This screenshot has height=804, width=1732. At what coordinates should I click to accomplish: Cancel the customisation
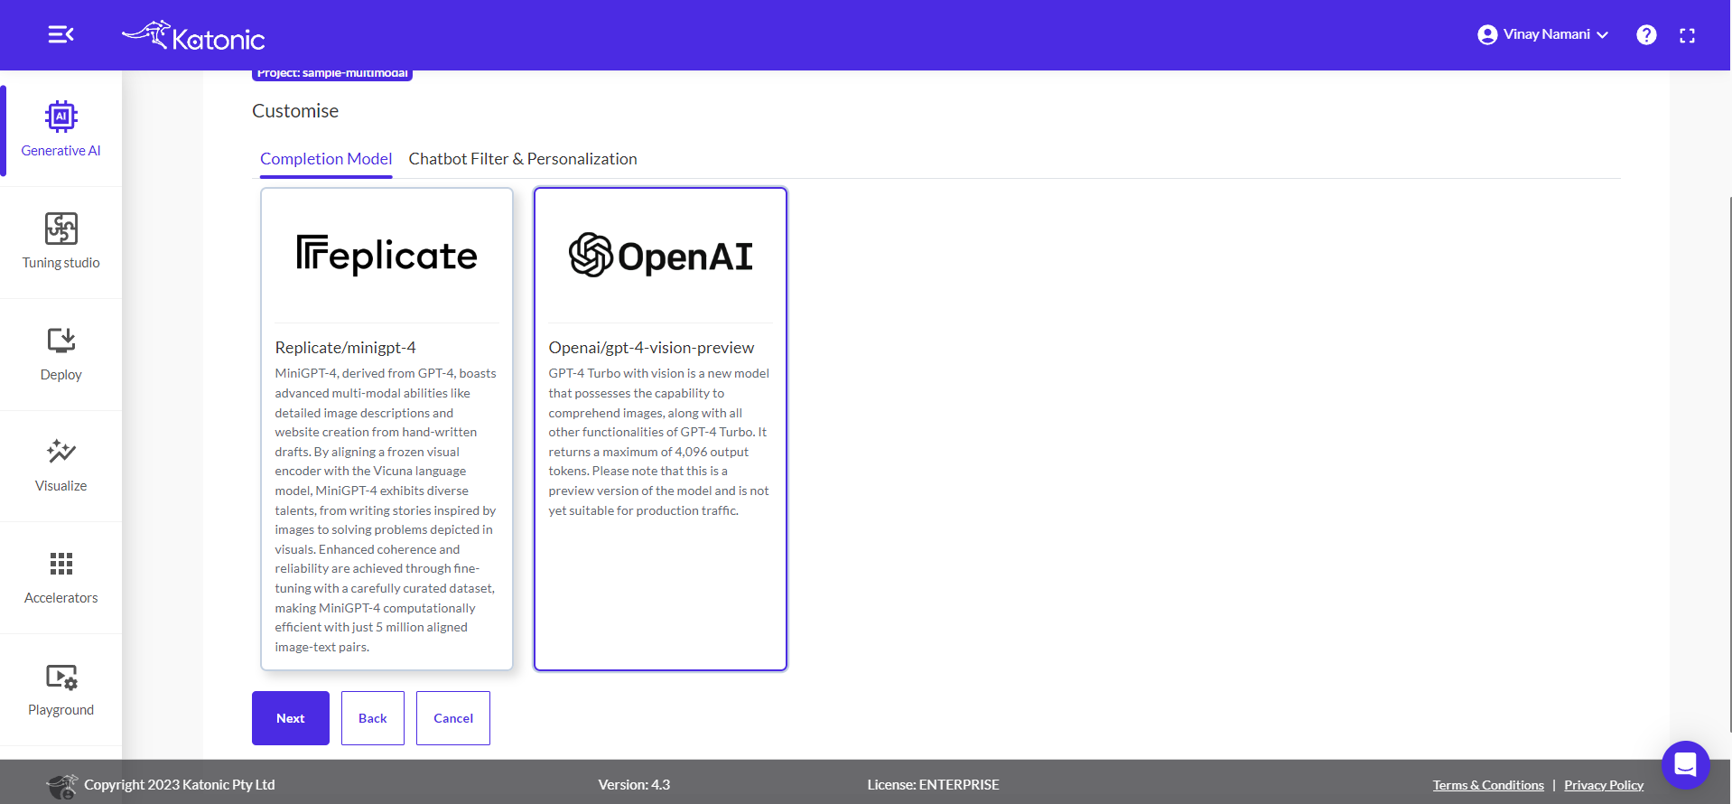(453, 718)
